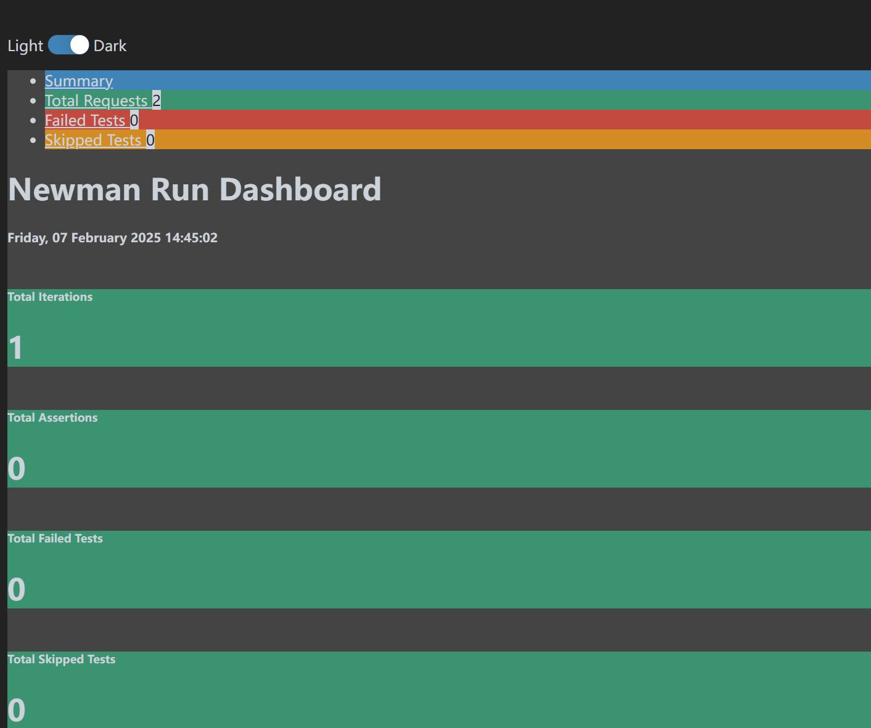The image size is (871, 728).
Task: Toggle the Light/Dark theme switch
Action: [68, 45]
